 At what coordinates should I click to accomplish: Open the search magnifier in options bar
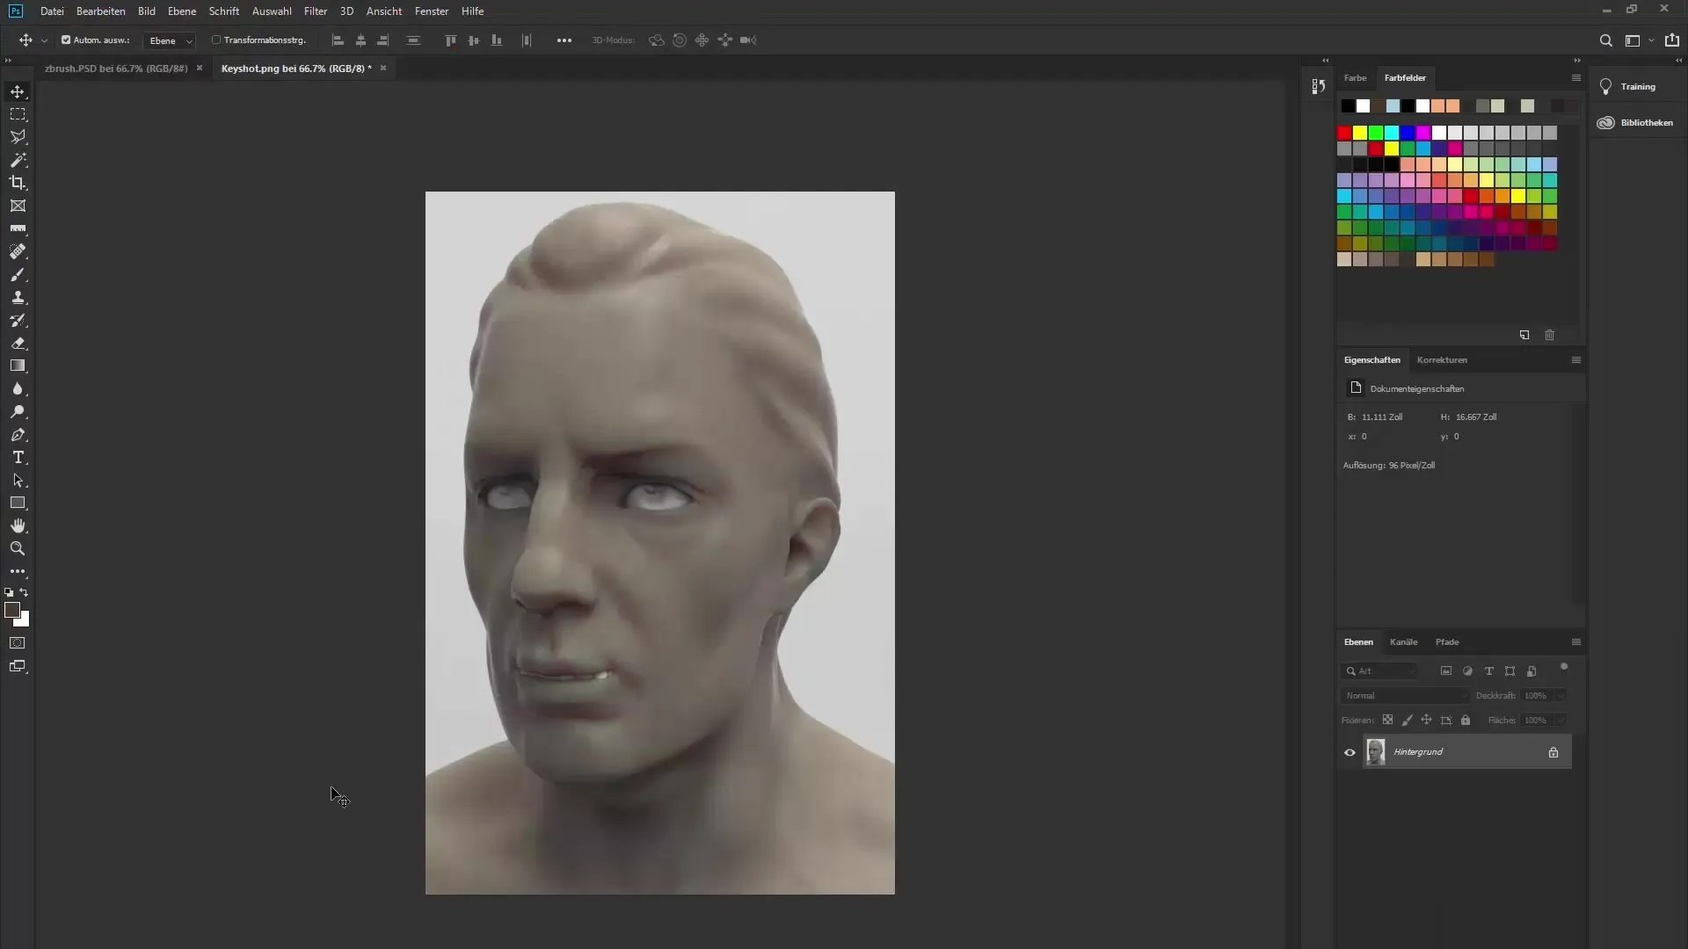[1605, 40]
